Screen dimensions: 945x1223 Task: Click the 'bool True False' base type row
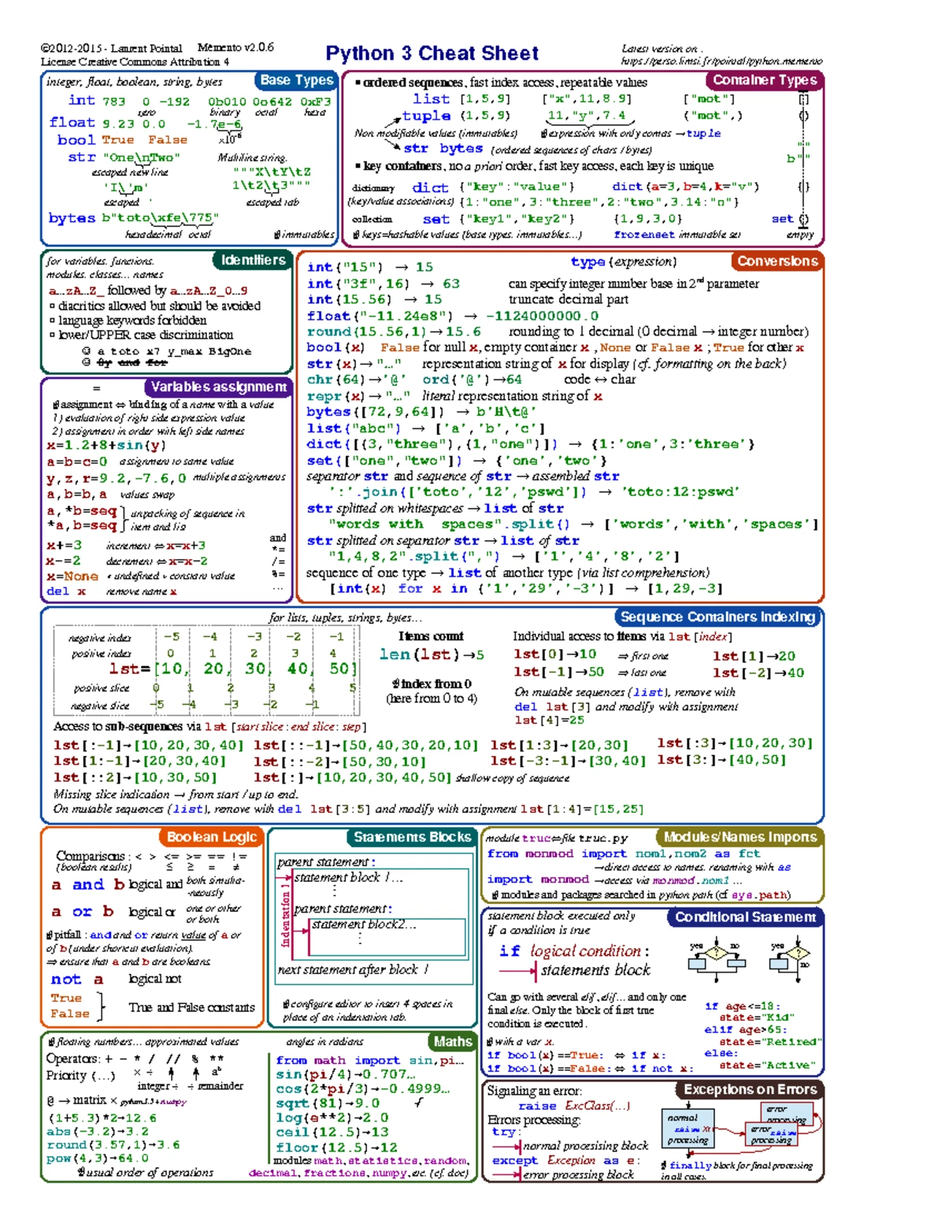[122, 139]
